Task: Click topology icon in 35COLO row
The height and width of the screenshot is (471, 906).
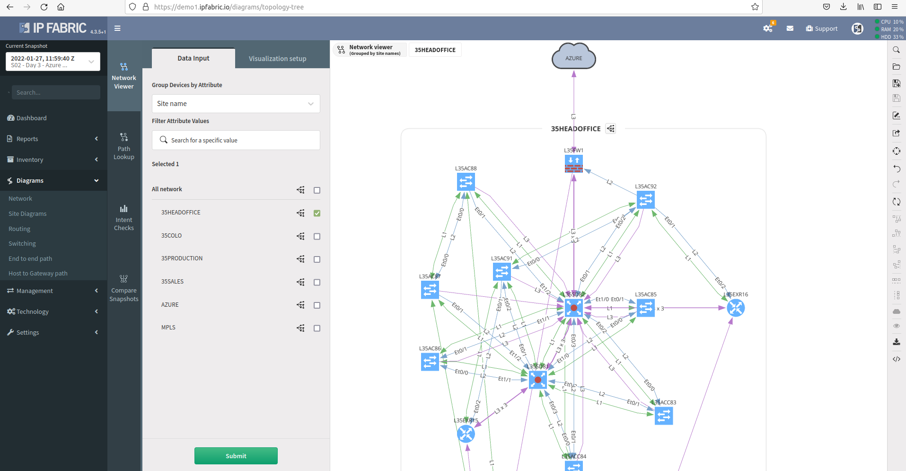Action: [x=300, y=236]
